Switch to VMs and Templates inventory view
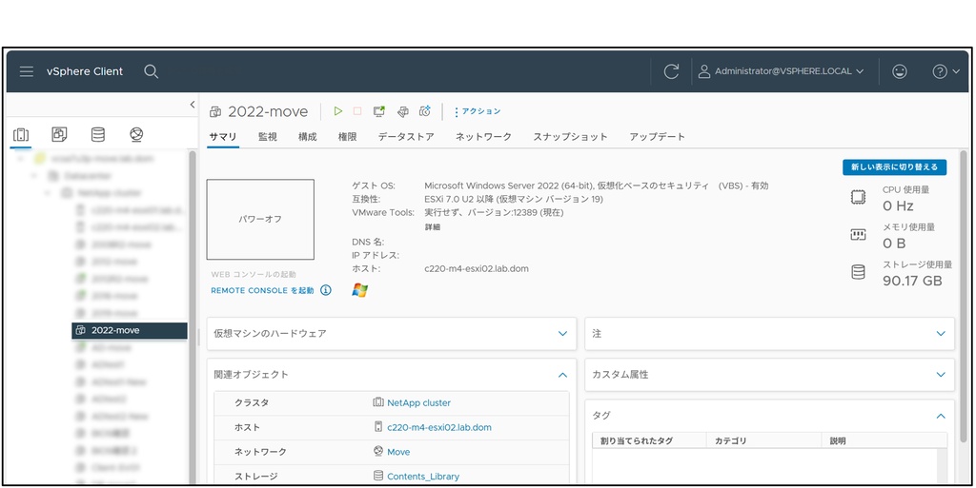976x488 pixels. (59, 134)
